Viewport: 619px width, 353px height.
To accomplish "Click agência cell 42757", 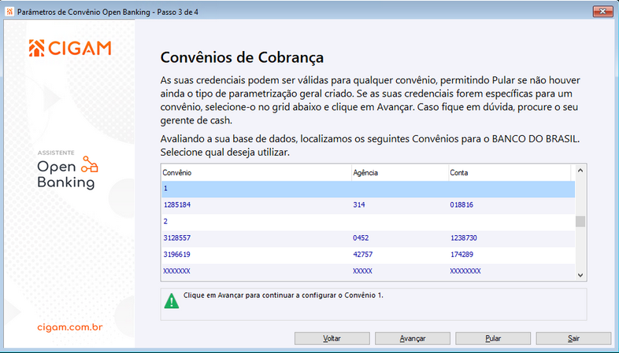I will click(363, 255).
